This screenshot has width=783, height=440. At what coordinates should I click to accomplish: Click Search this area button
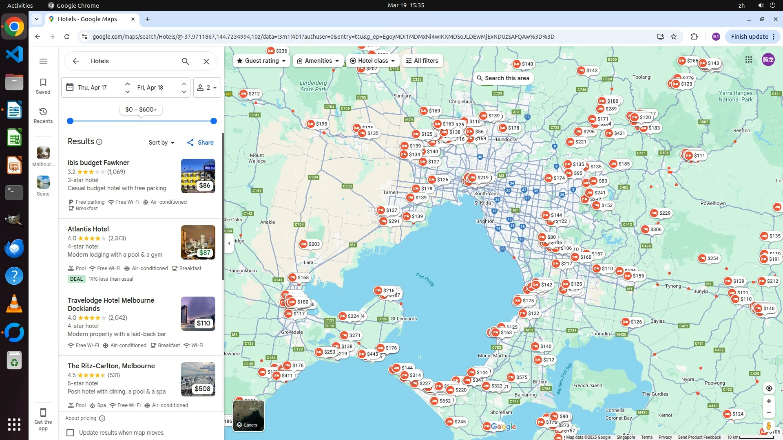(503, 78)
